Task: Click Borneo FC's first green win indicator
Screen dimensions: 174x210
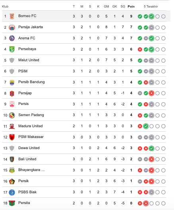Action: [x=140, y=16]
